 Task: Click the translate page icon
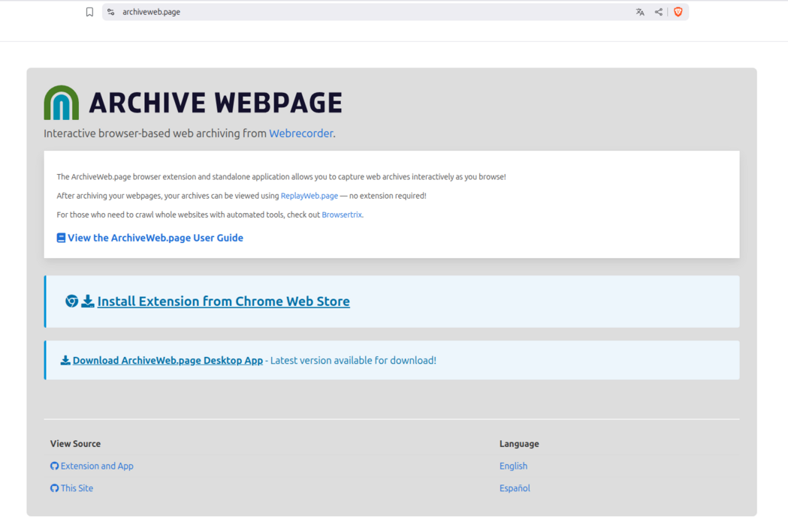point(640,12)
